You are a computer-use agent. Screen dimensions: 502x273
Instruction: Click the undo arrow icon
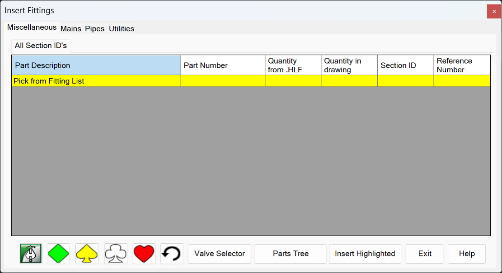(x=172, y=254)
